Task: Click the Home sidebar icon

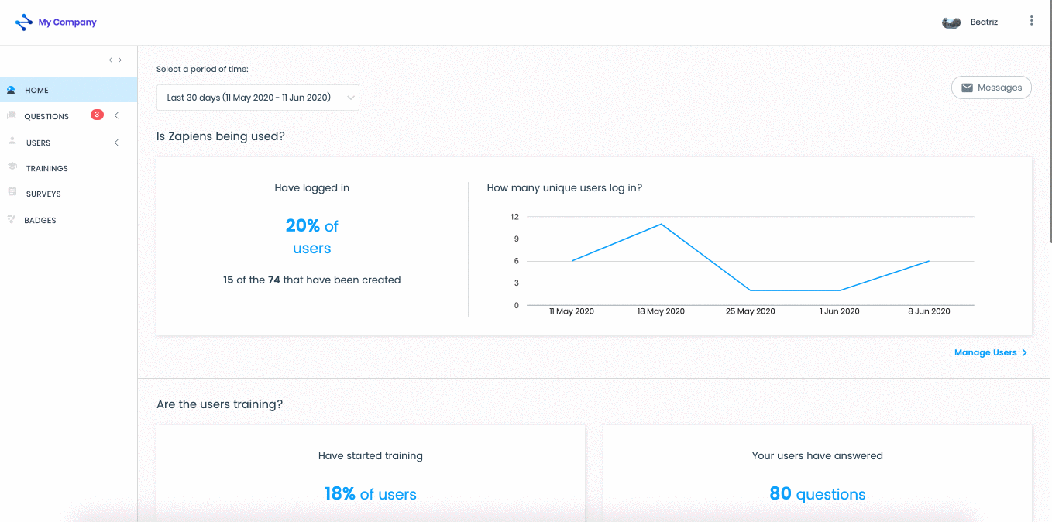Action: 11,91
